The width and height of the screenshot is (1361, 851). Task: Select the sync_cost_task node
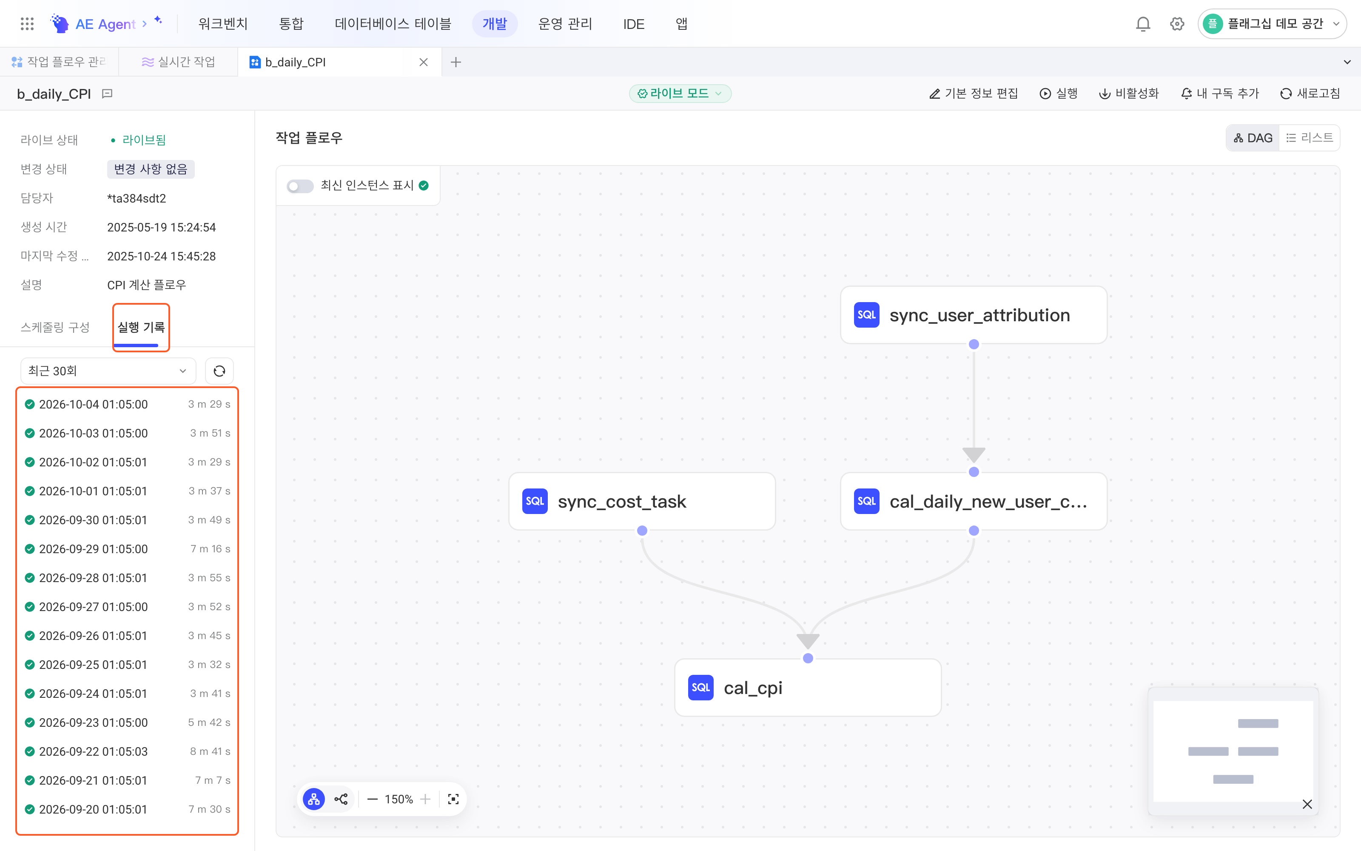tap(642, 501)
